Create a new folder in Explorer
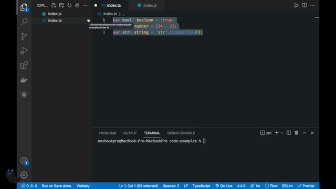 pyautogui.click(x=61, y=5)
